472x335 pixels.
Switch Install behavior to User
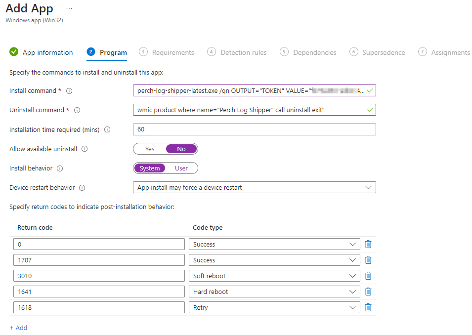point(181,168)
